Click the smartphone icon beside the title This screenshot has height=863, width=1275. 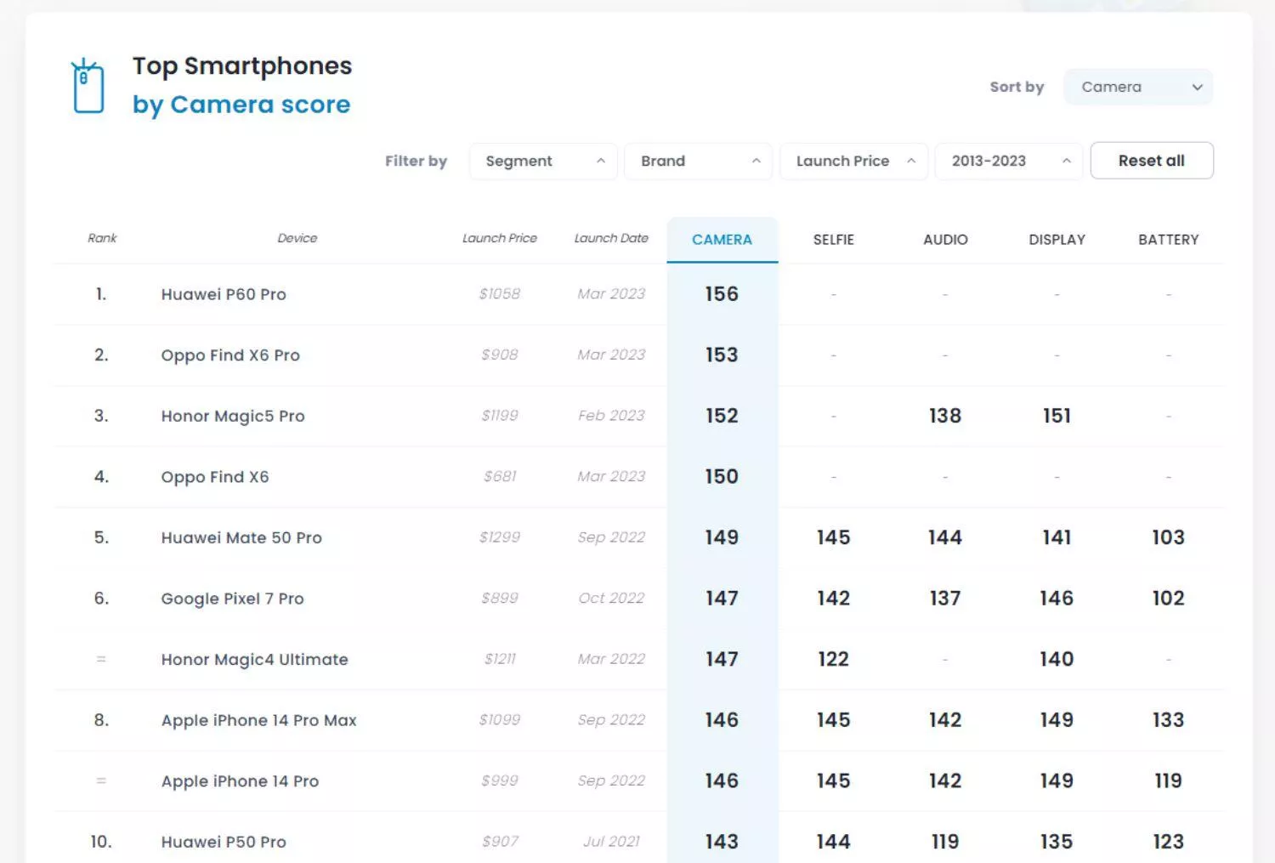[x=88, y=86]
